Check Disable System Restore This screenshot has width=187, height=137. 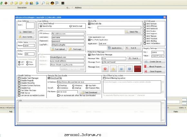pos(19,86)
